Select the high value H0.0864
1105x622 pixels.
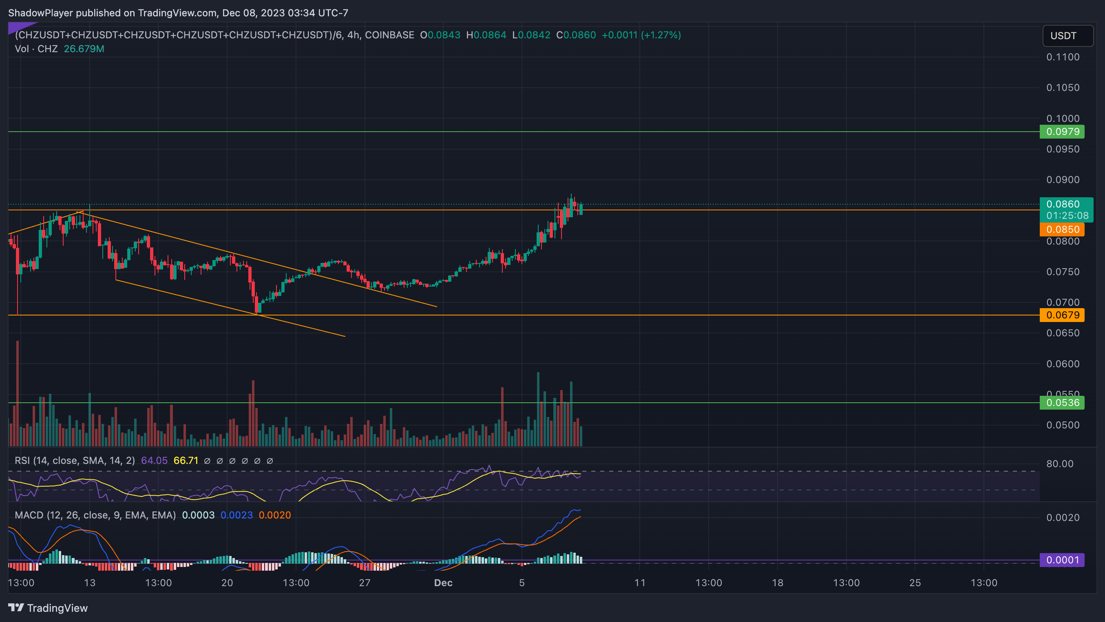(x=486, y=35)
